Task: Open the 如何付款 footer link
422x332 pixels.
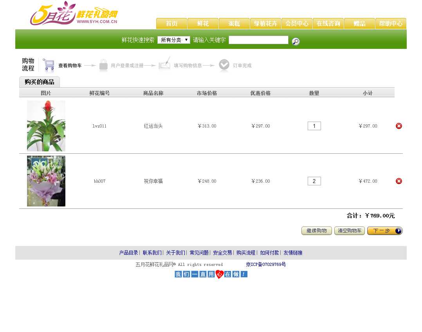Action: [x=269, y=253]
